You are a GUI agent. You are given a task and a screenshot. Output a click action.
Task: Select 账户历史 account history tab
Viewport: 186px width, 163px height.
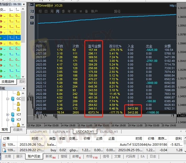(34, 156)
